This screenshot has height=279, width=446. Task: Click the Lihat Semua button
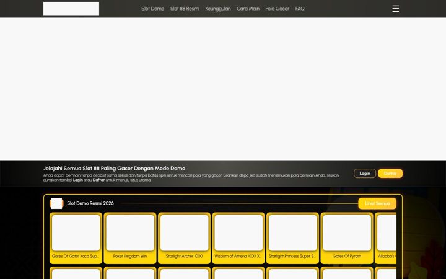[377, 203]
